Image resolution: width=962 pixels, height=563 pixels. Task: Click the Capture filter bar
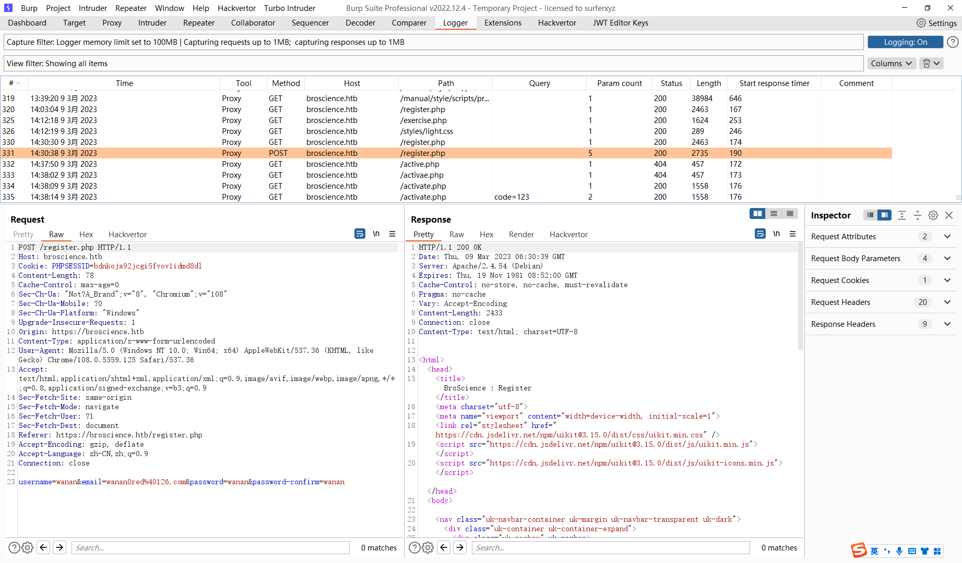434,42
